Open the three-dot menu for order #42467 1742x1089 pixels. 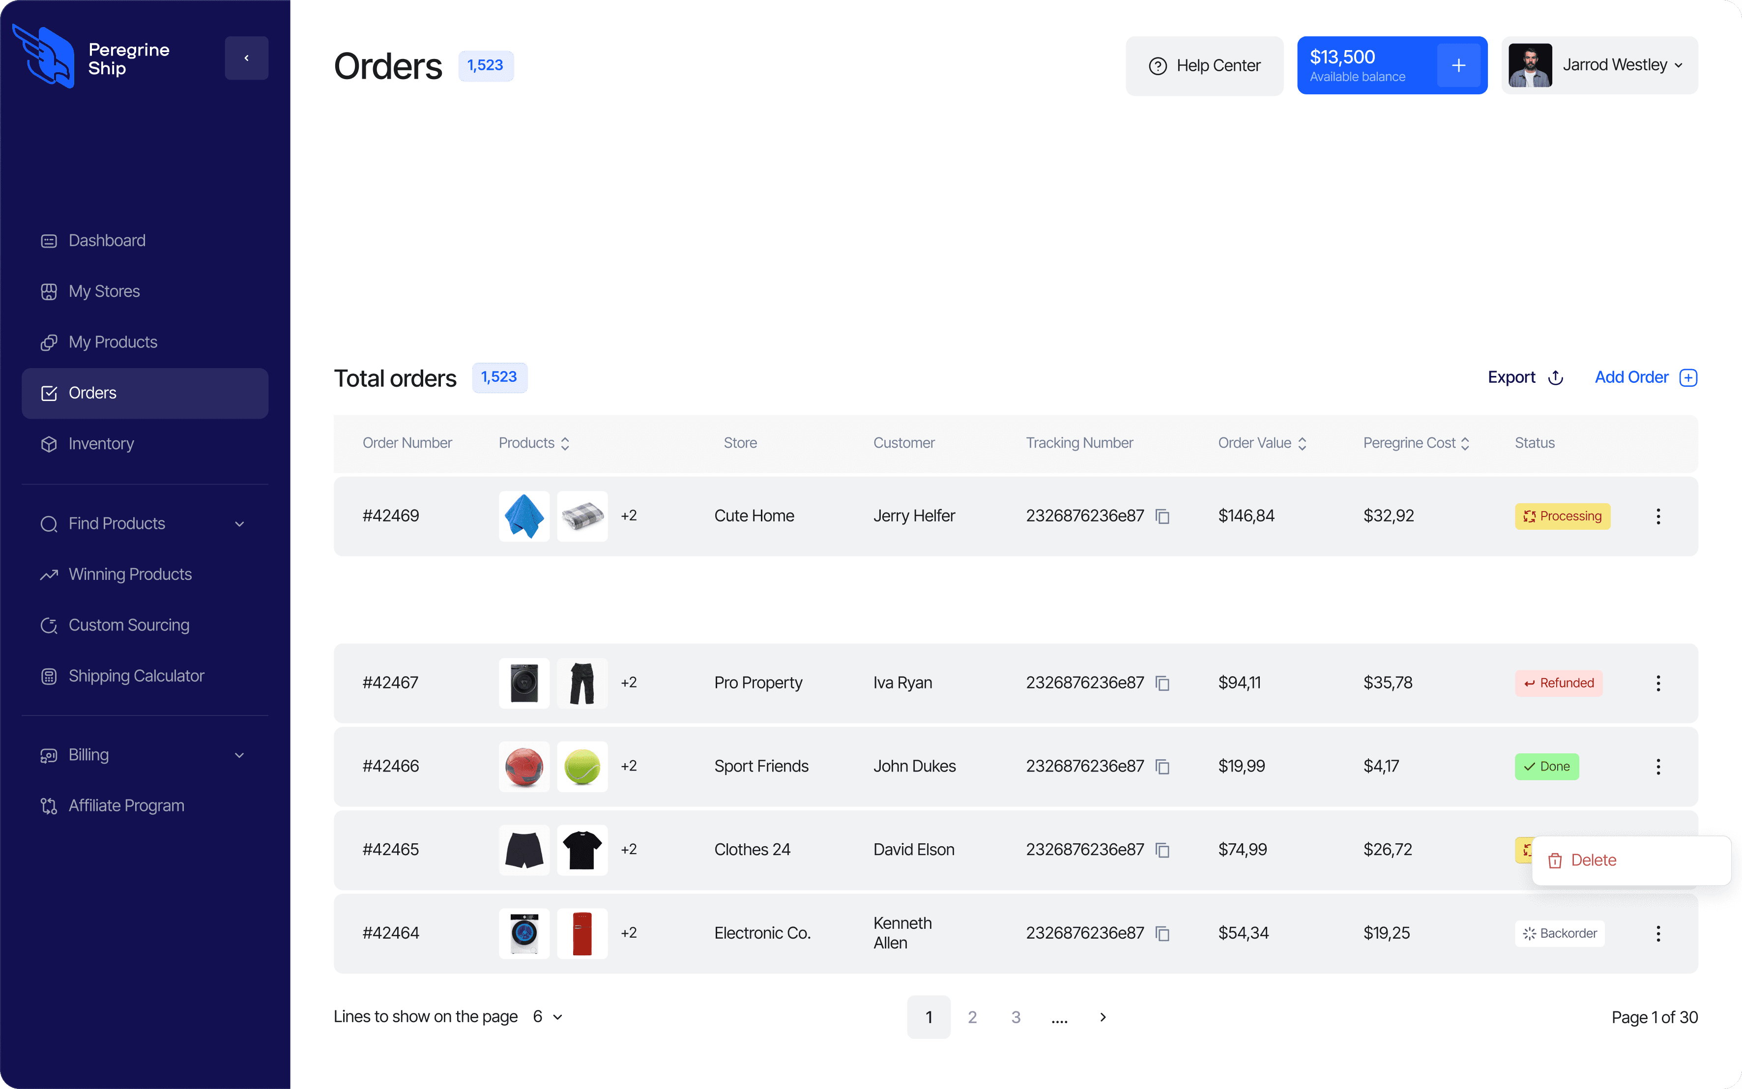coord(1658,683)
